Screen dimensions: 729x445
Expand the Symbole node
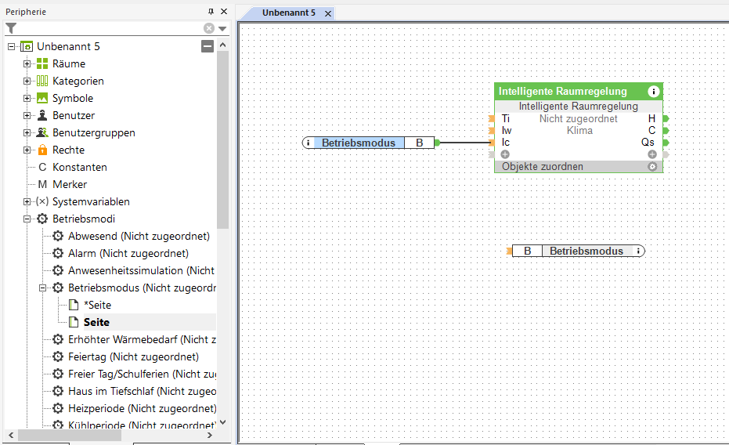click(27, 98)
